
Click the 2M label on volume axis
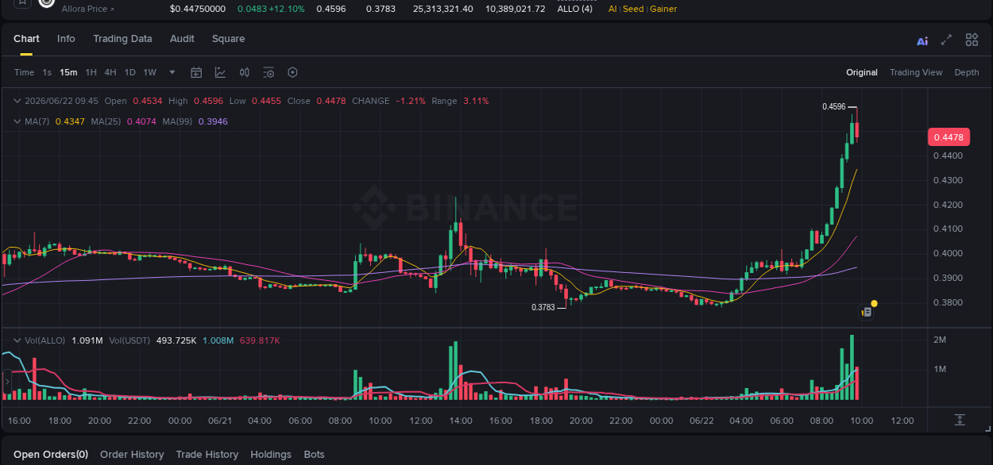coord(940,340)
